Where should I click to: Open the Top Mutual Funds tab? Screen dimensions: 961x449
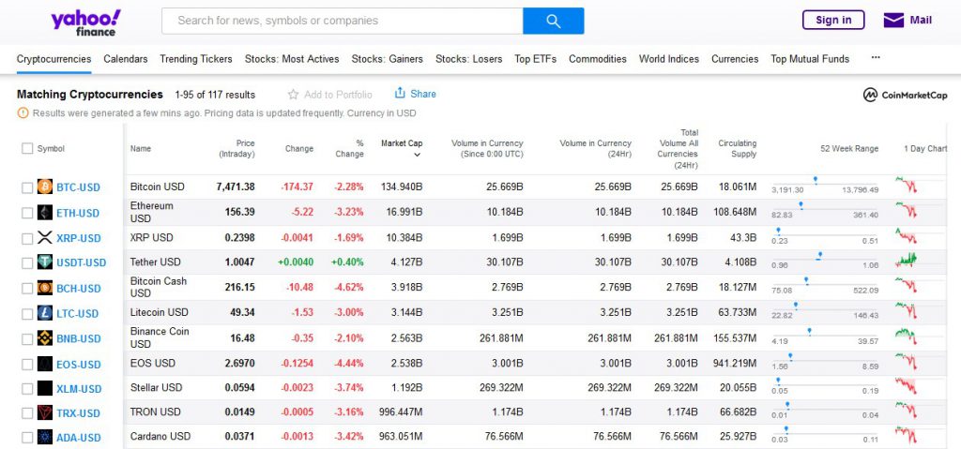click(810, 59)
